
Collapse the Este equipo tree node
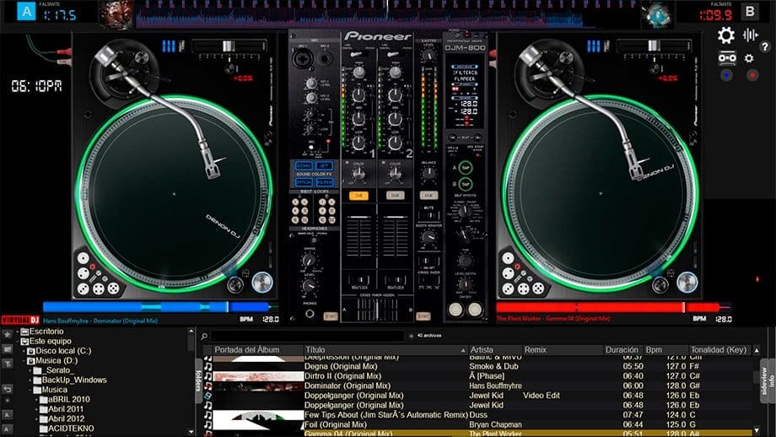point(19,341)
